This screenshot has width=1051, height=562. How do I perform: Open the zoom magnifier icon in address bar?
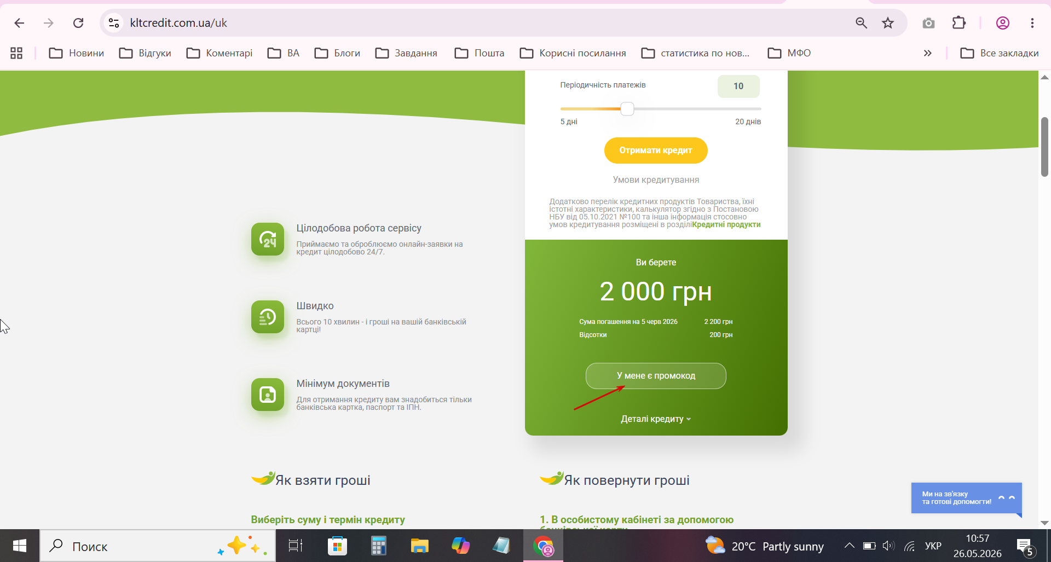862,23
